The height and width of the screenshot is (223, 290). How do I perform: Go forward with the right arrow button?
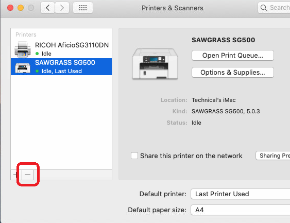point(62,8)
